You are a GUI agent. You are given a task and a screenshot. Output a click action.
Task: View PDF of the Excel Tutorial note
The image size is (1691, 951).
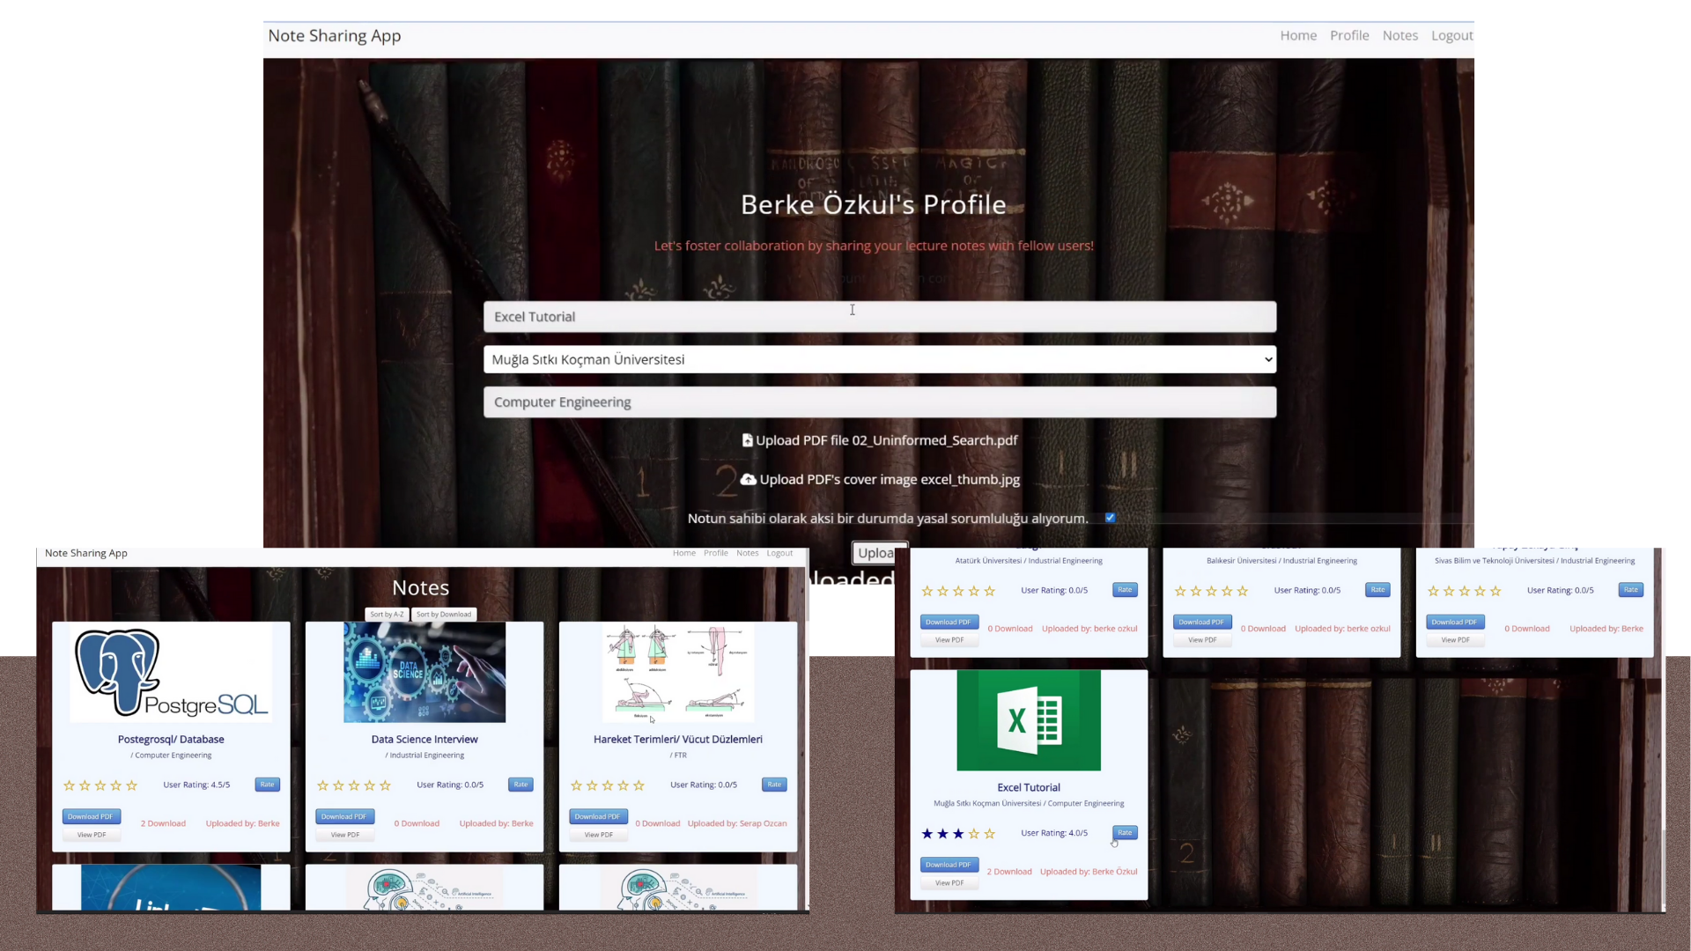(x=949, y=883)
